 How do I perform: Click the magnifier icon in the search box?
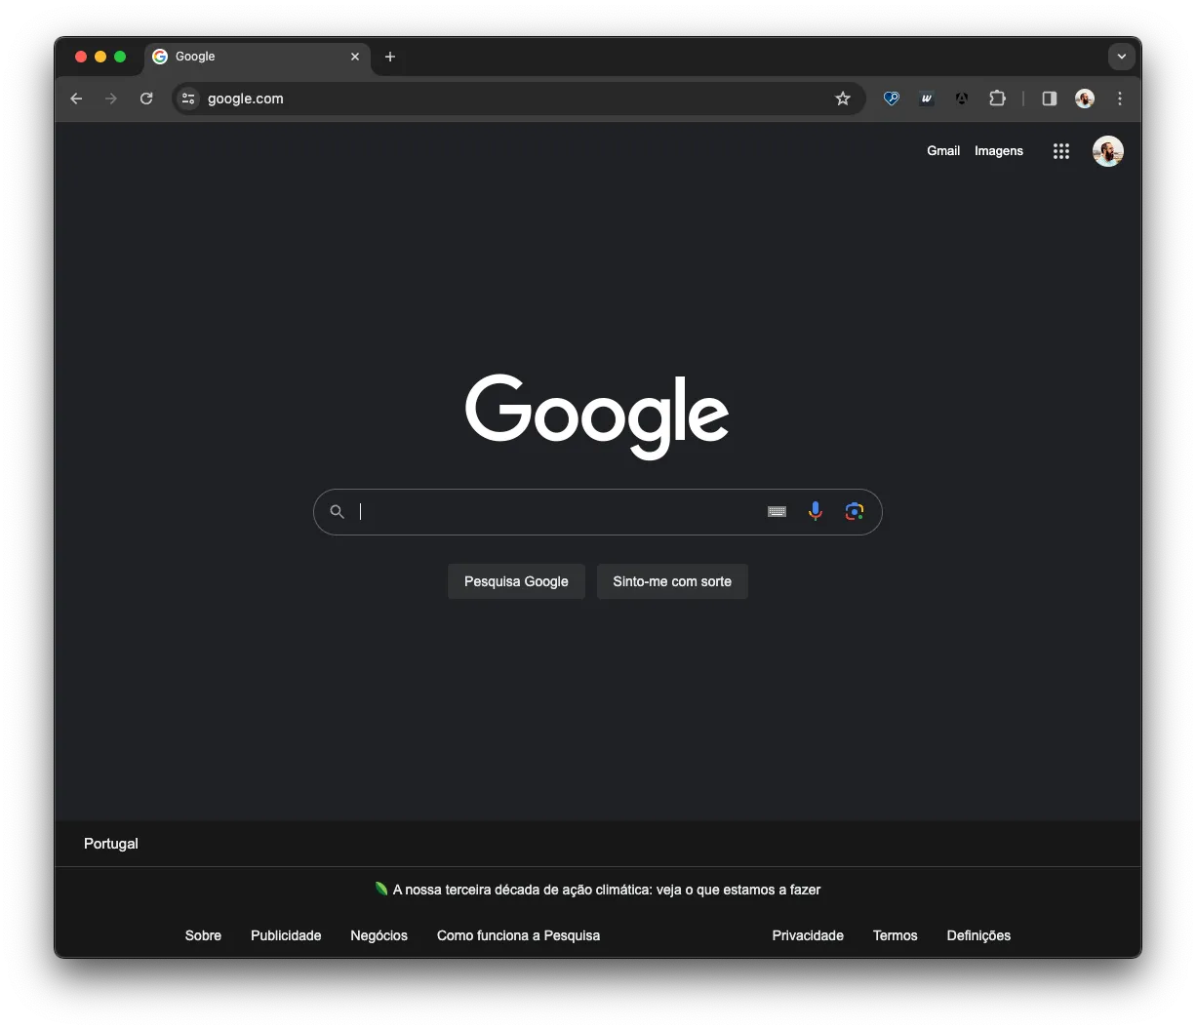click(x=337, y=511)
